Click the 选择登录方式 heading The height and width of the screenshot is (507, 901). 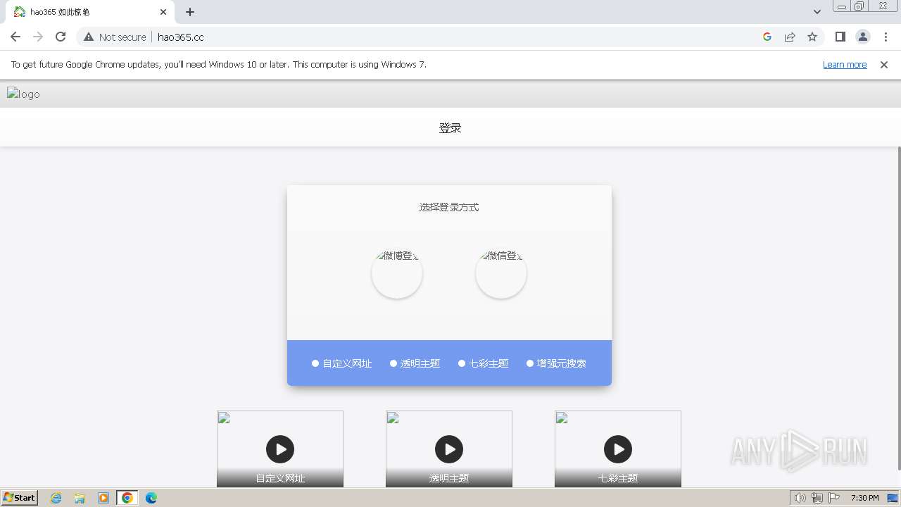[x=449, y=207]
